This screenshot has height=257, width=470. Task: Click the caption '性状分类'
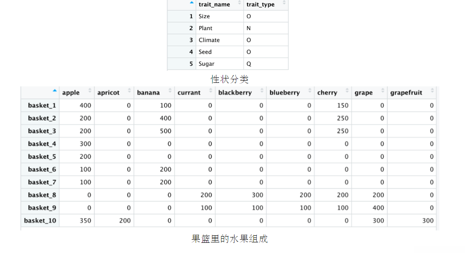tap(230, 79)
